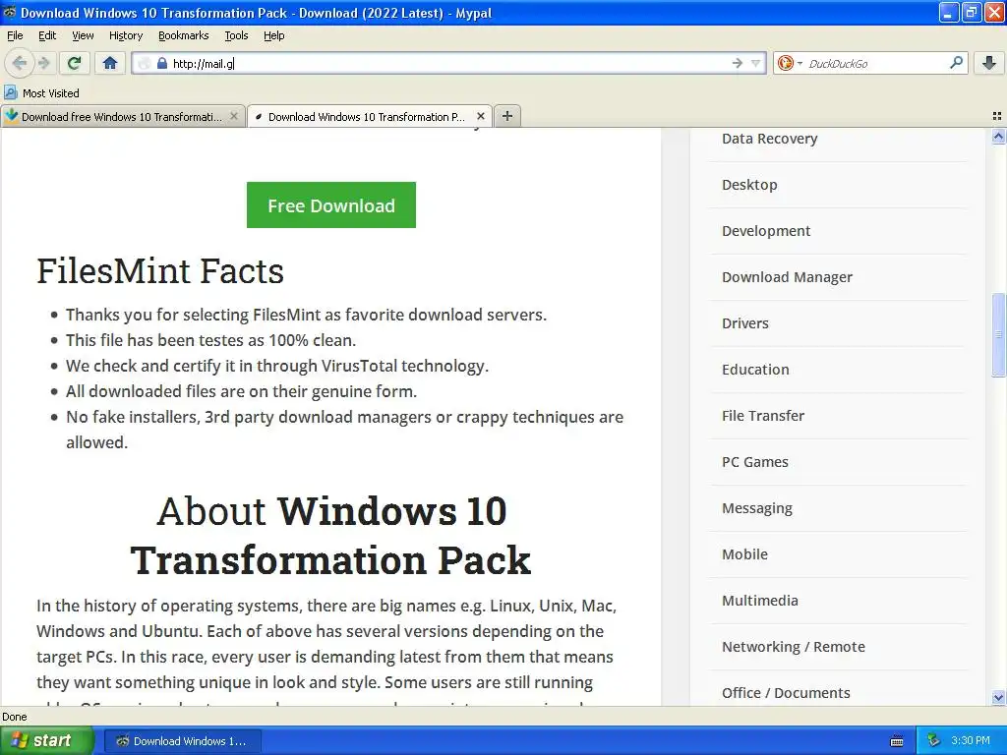Click the 'This file has been testes as 100% clean.' bullet

click(x=210, y=340)
